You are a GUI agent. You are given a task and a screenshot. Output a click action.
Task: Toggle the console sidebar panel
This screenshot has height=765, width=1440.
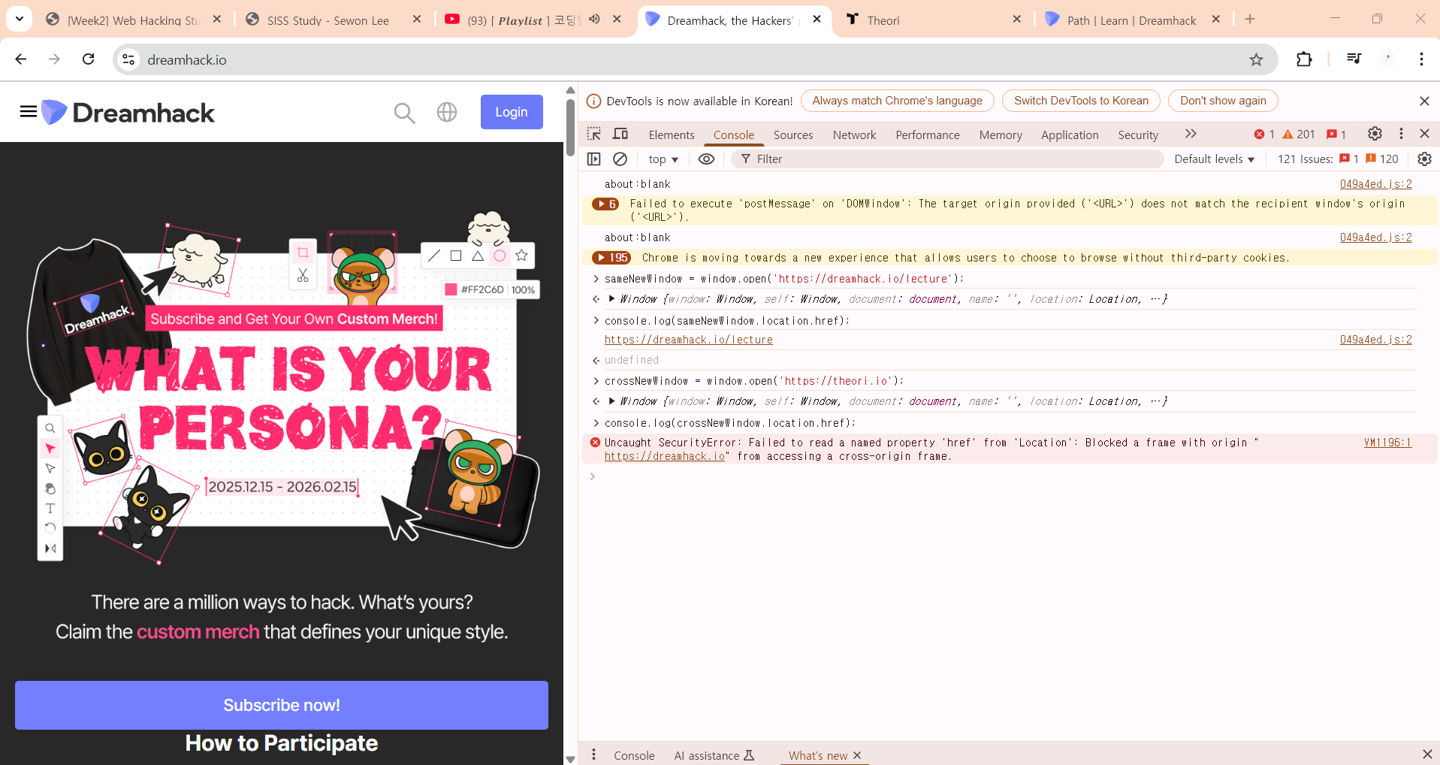point(593,159)
